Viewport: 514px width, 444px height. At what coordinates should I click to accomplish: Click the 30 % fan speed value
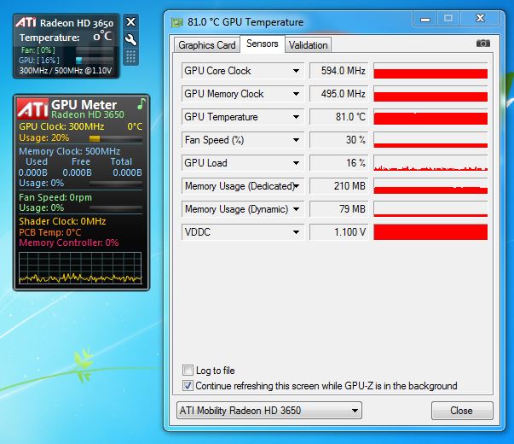pos(339,140)
